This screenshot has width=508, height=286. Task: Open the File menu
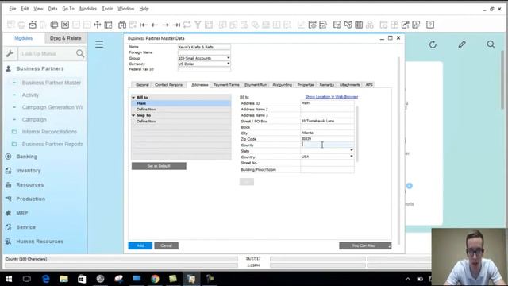[x=13, y=9]
